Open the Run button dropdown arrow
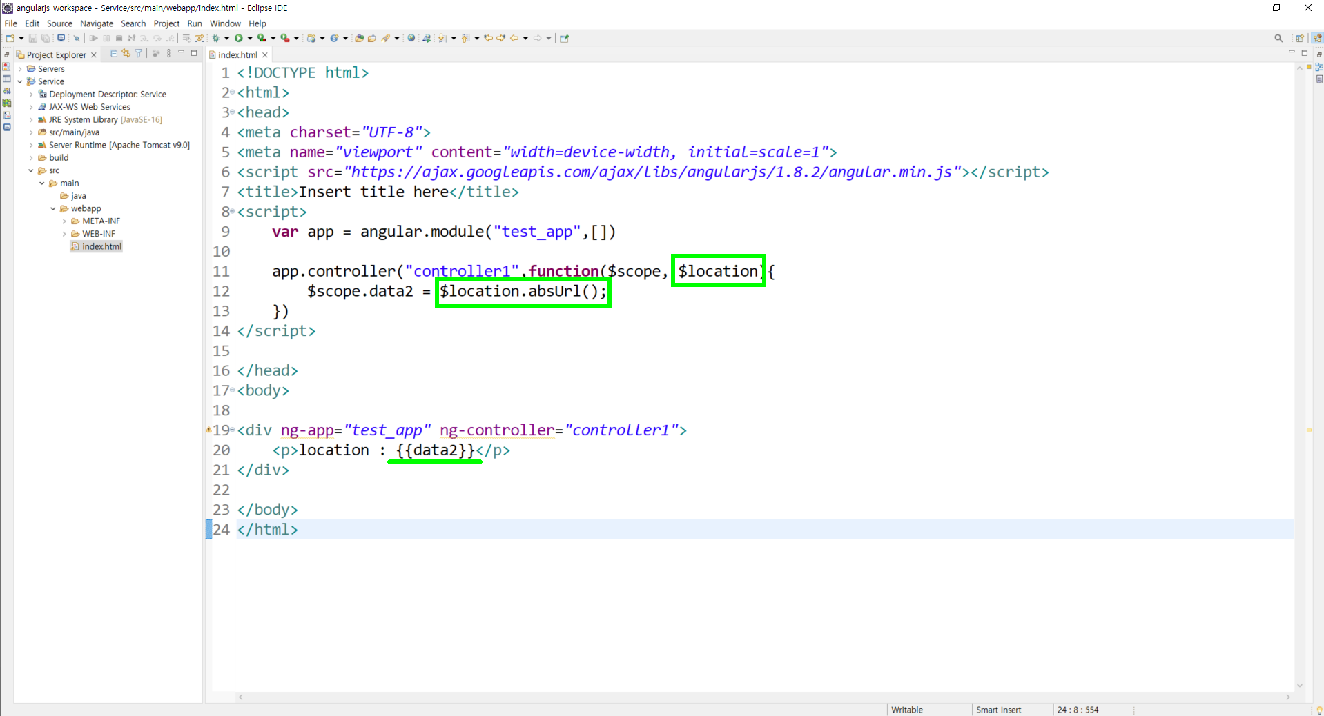The height and width of the screenshot is (716, 1324). click(249, 39)
